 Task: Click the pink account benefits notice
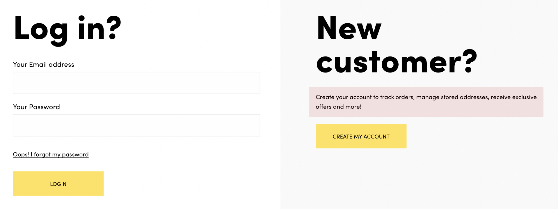(426, 102)
